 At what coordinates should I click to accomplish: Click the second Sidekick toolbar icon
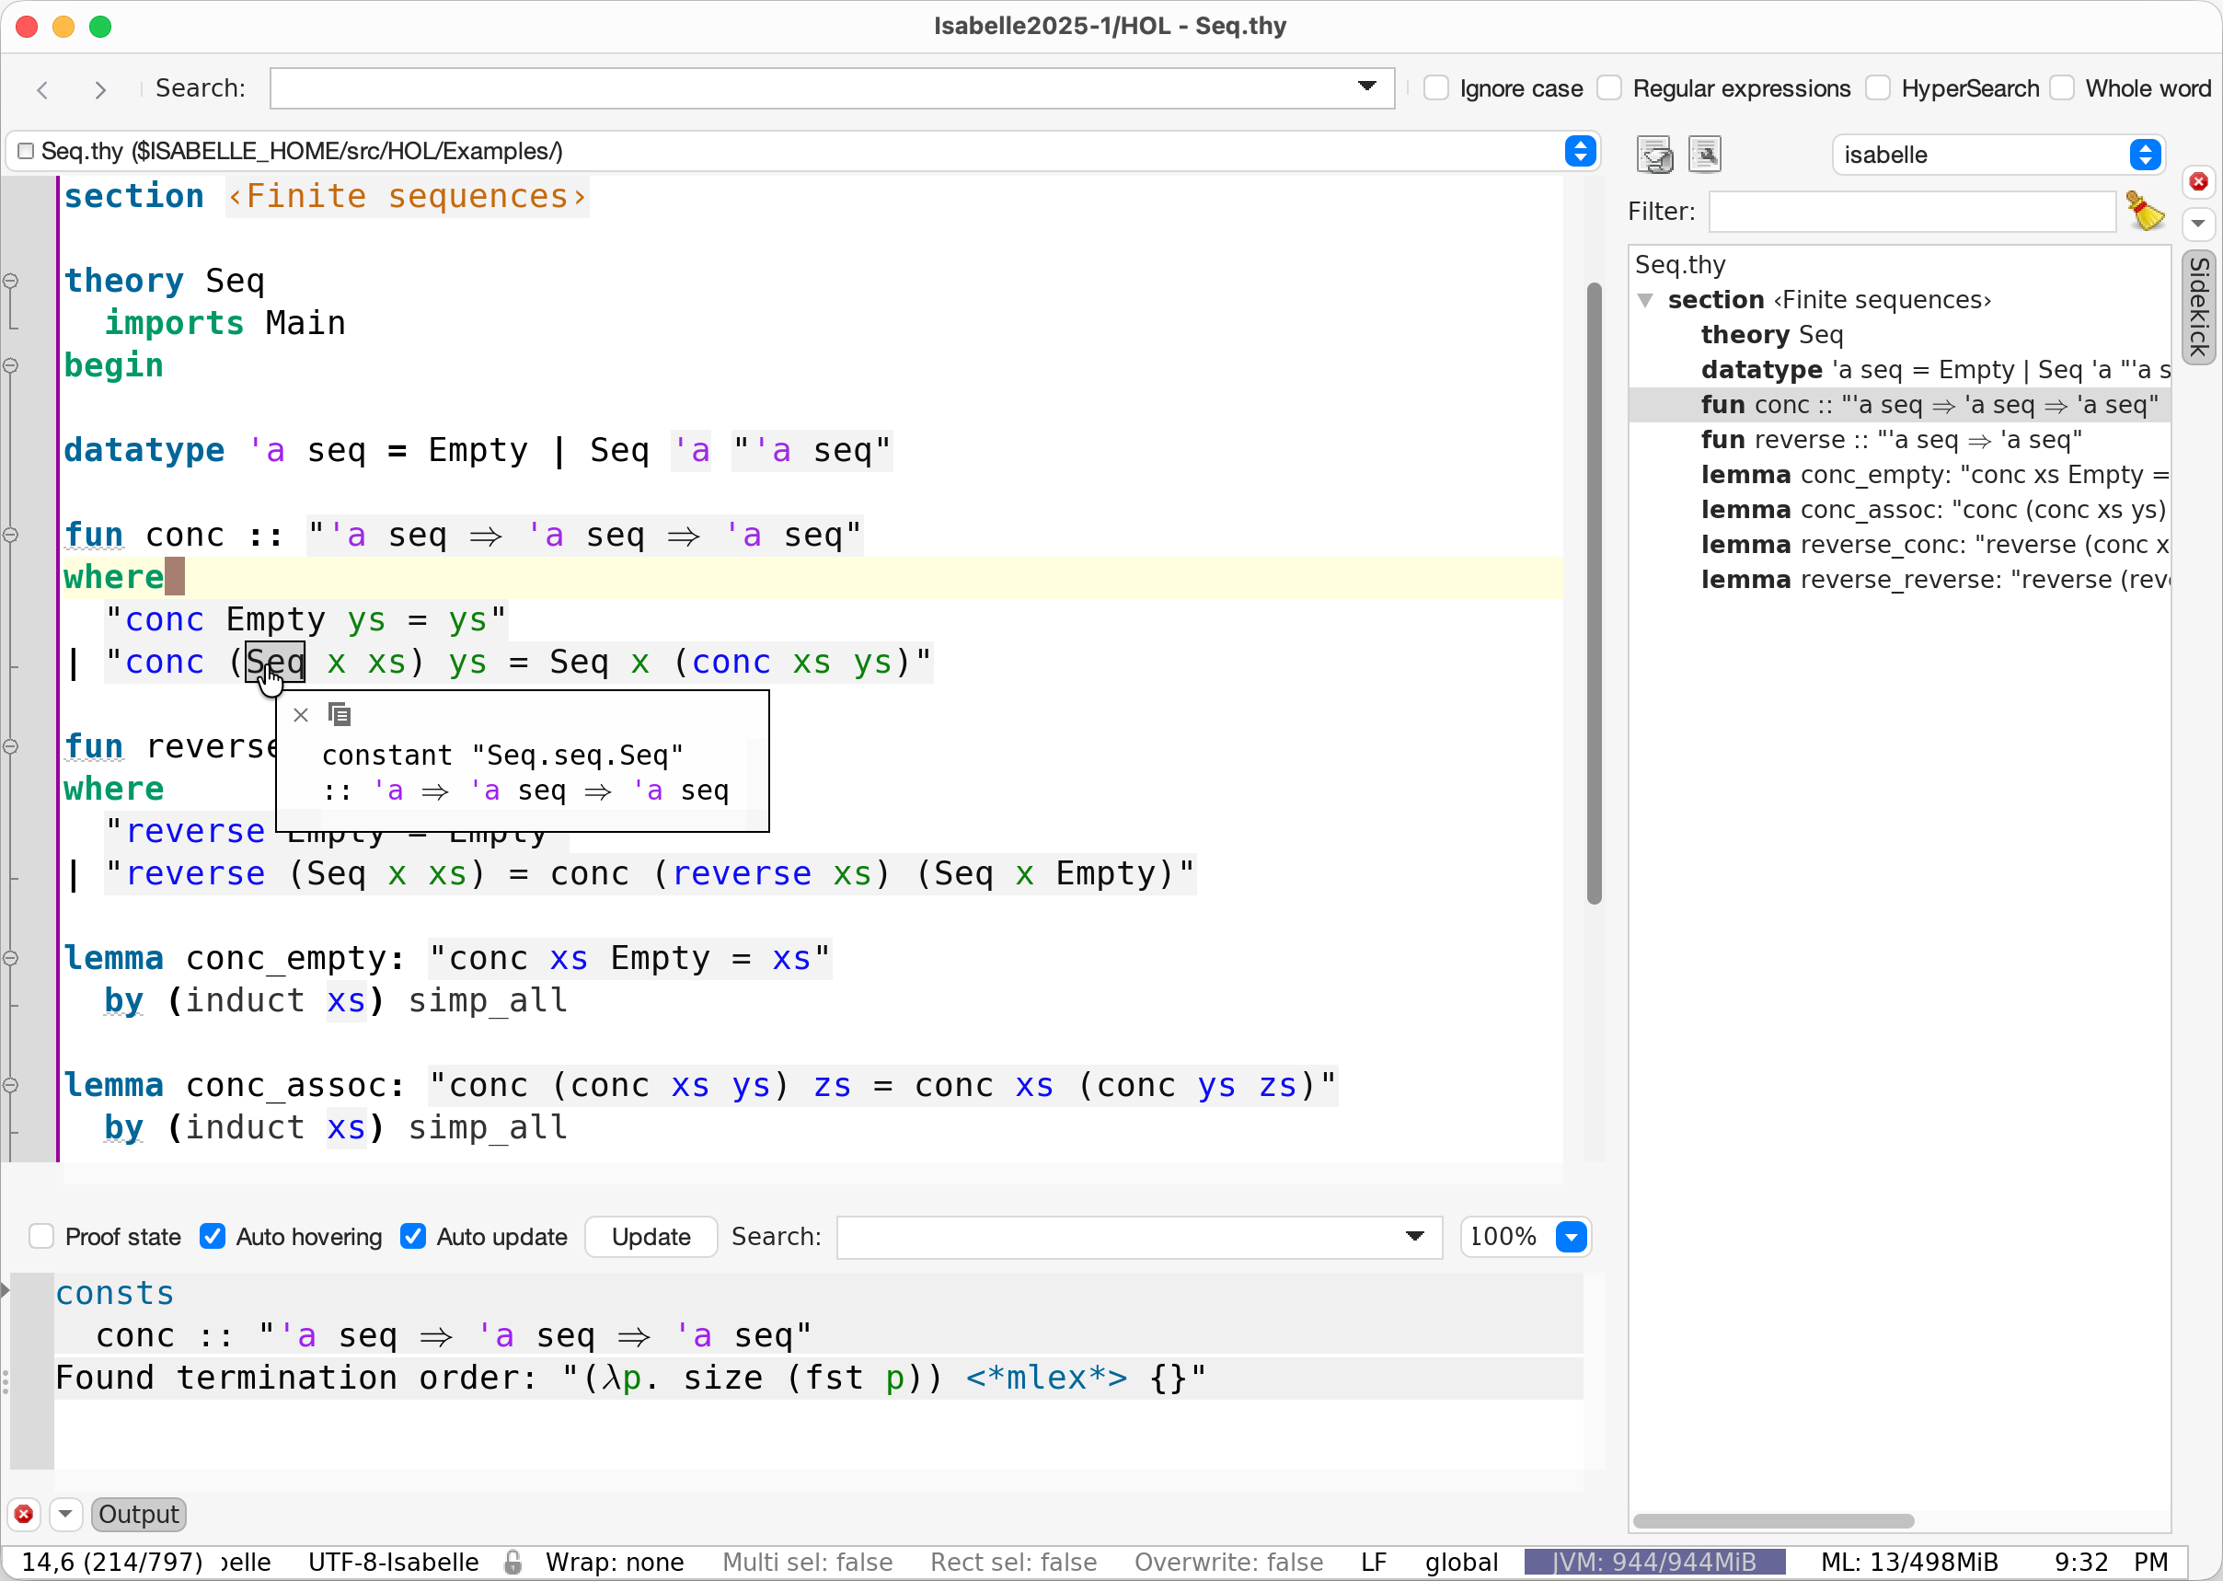tap(1704, 155)
